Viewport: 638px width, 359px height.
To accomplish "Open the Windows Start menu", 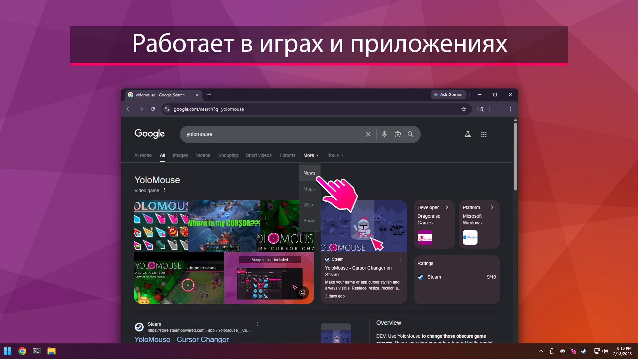I will tap(7, 351).
